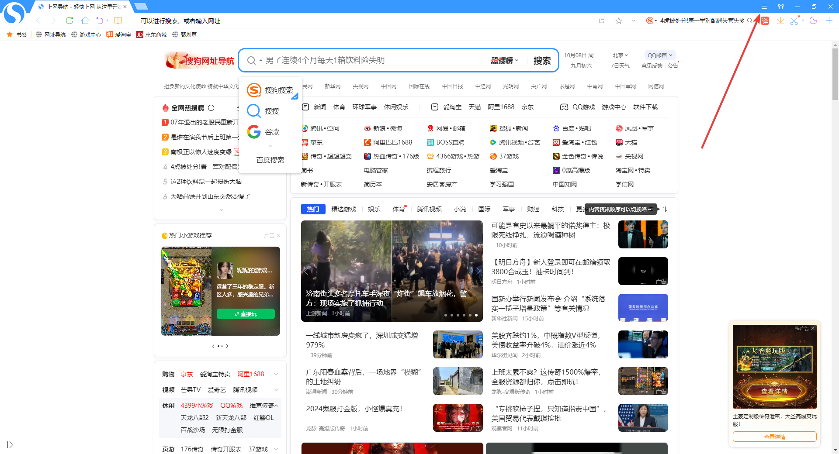The image size is (839, 454).
Task: Close the 大圣爽玩版 popup ad
Action: (813, 328)
